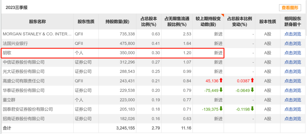Browse 点击浏览 link in 胡歌 row
This screenshot has width=307, height=134.
pos(293,53)
